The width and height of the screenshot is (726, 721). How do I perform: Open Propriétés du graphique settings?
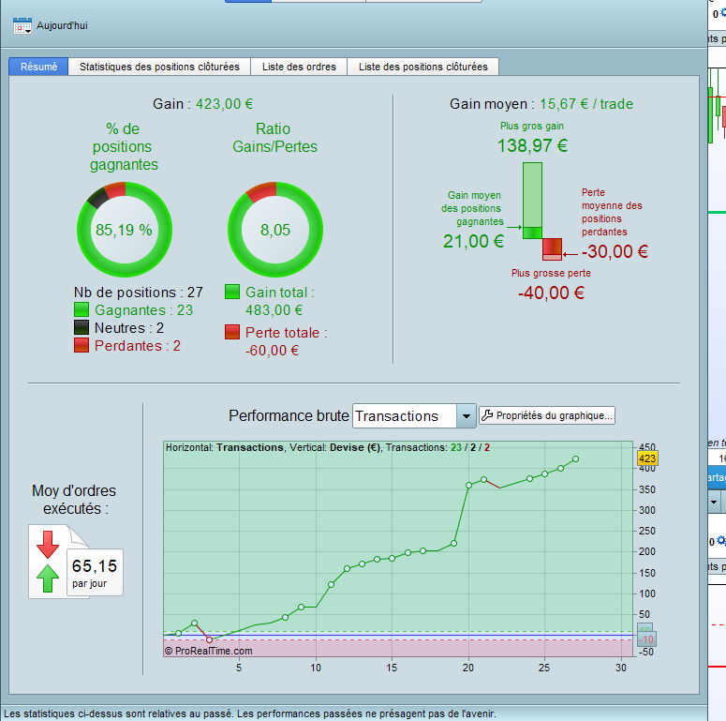click(x=547, y=415)
